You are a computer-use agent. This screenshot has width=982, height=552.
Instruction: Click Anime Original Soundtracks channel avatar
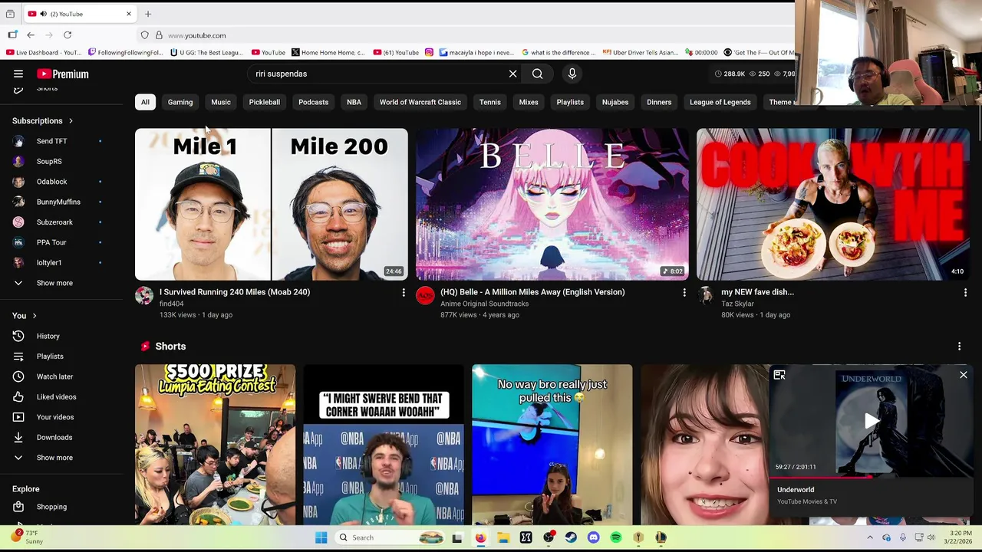point(425,296)
